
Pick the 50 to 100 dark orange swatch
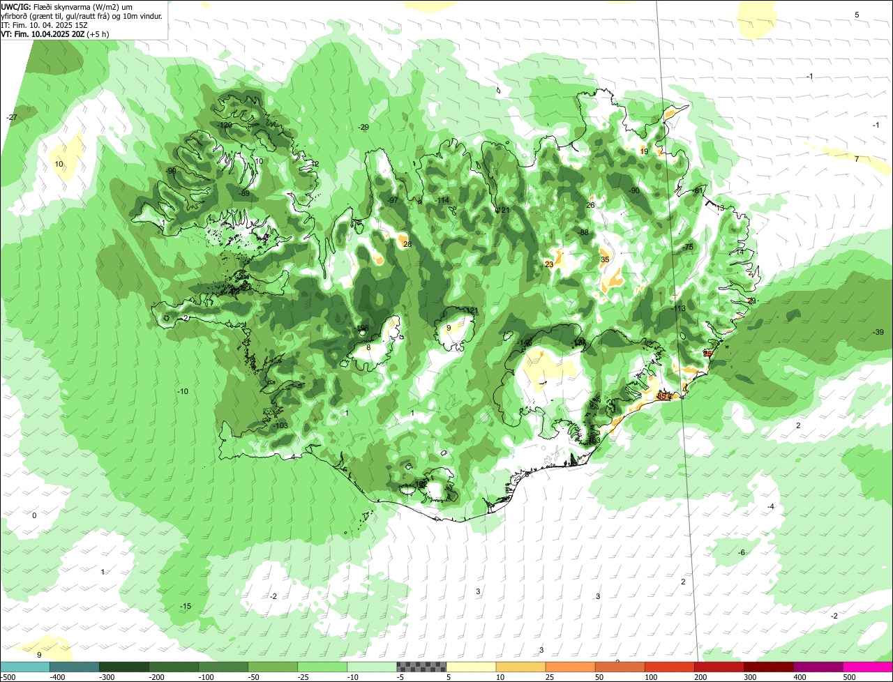tap(620, 667)
